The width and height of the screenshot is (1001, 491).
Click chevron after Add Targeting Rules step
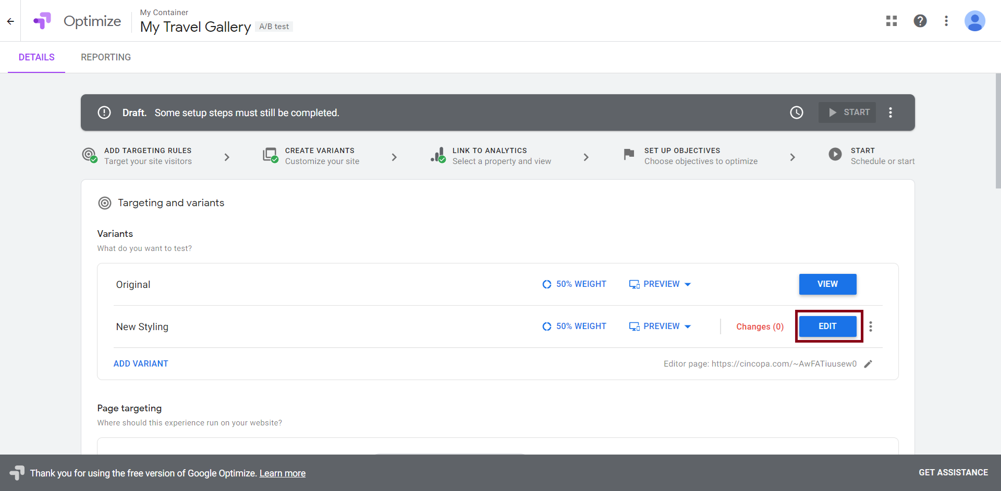[227, 157]
